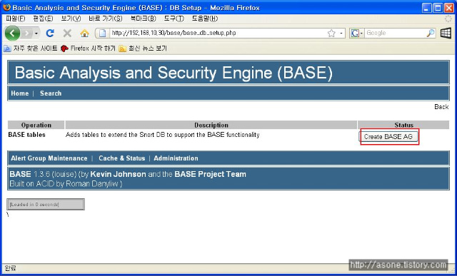
Task: Click the Kevin Johnson name in footer
Action: point(118,174)
